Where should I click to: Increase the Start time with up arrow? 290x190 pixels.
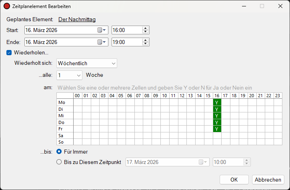[145, 28]
